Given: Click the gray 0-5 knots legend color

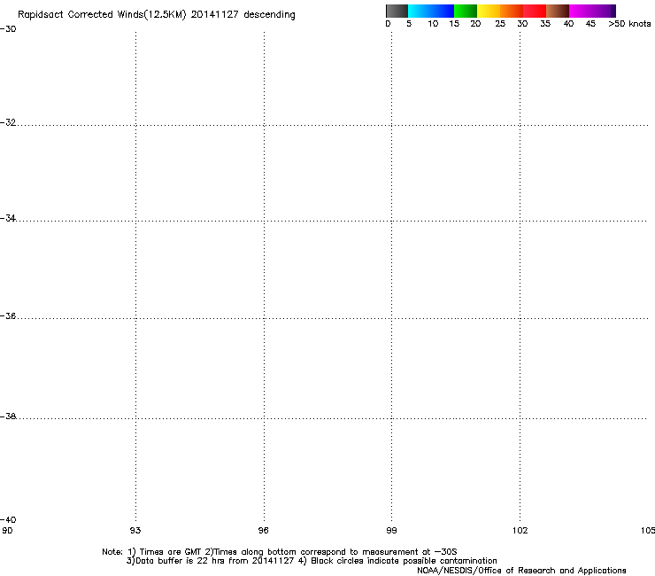Looking at the screenshot, I should 397,11.
